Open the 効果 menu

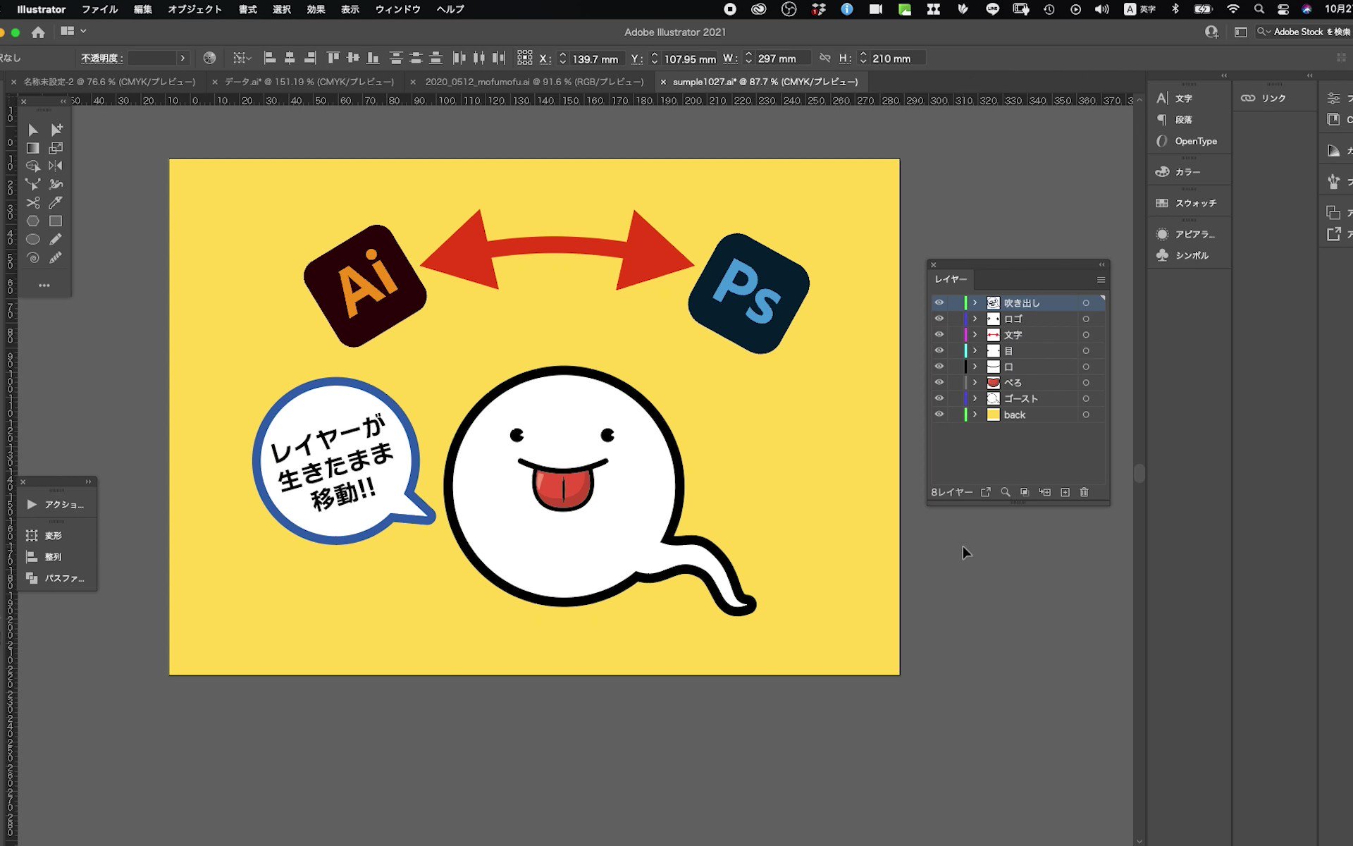pyautogui.click(x=316, y=9)
